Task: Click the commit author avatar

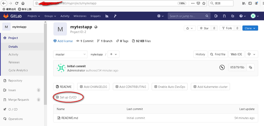Action: 61,68
